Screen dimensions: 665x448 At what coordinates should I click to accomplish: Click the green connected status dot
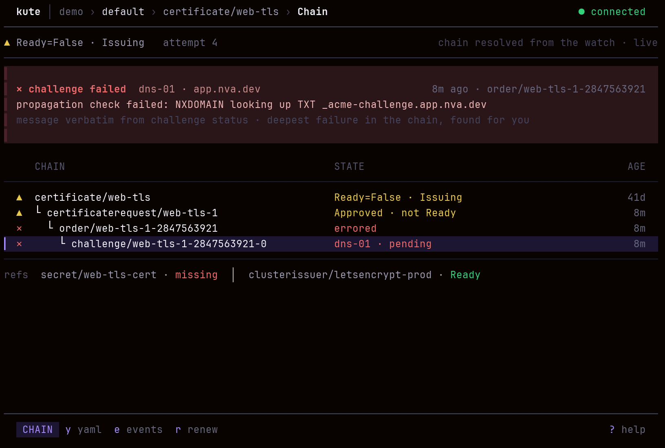581,12
